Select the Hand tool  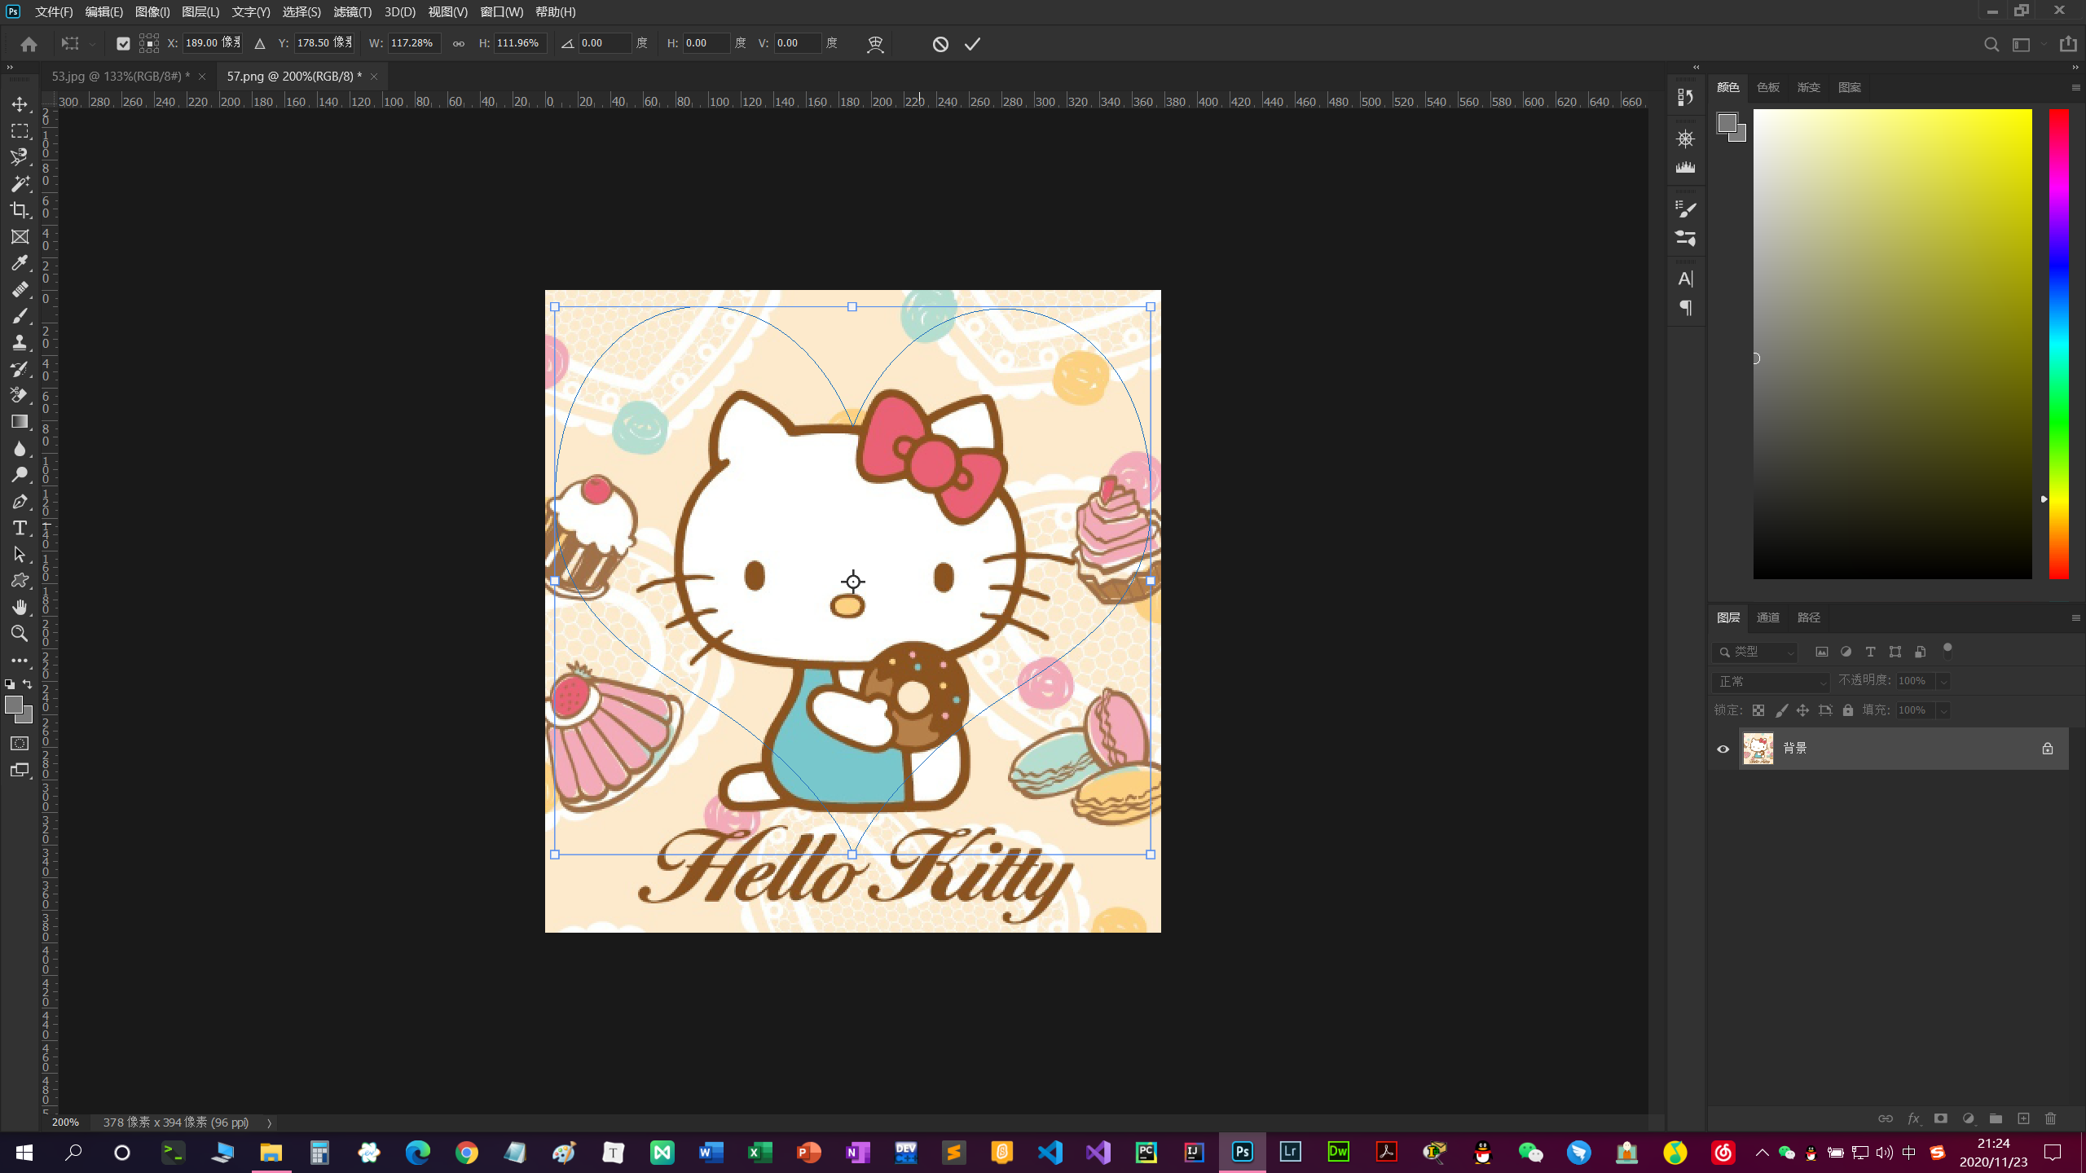(20, 608)
